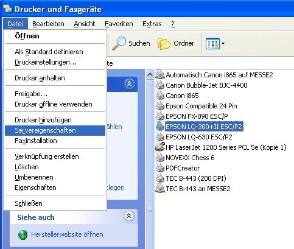The width and height of the screenshot is (294, 249).
Task: Open the Datei menu
Action: [15, 24]
